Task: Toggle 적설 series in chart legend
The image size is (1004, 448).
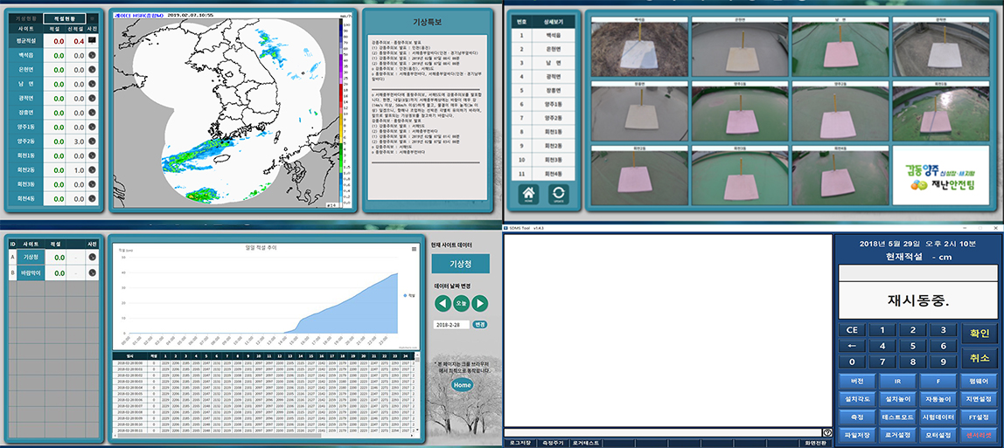Action: click(408, 295)
